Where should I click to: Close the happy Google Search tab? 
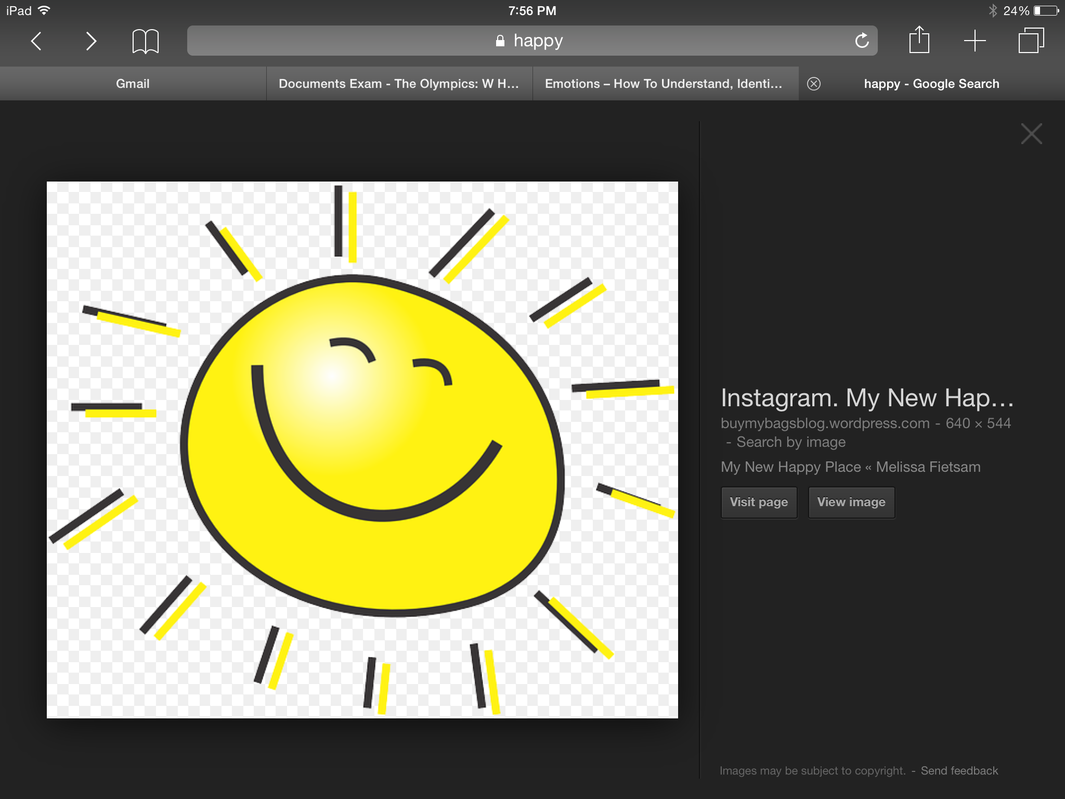(814, 84)
